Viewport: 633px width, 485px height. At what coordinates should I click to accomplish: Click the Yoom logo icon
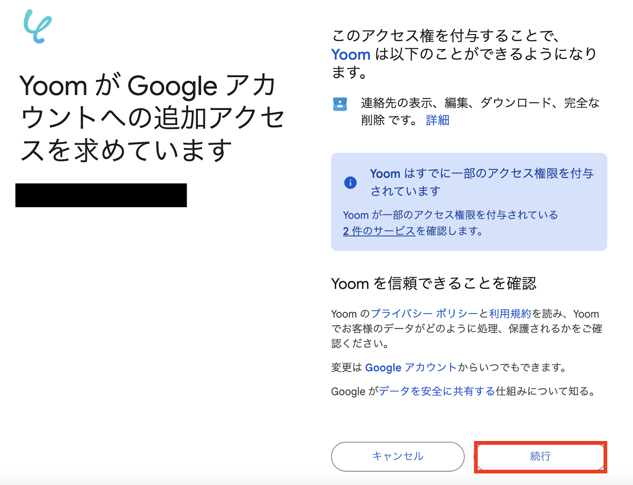tap(38, 26)
